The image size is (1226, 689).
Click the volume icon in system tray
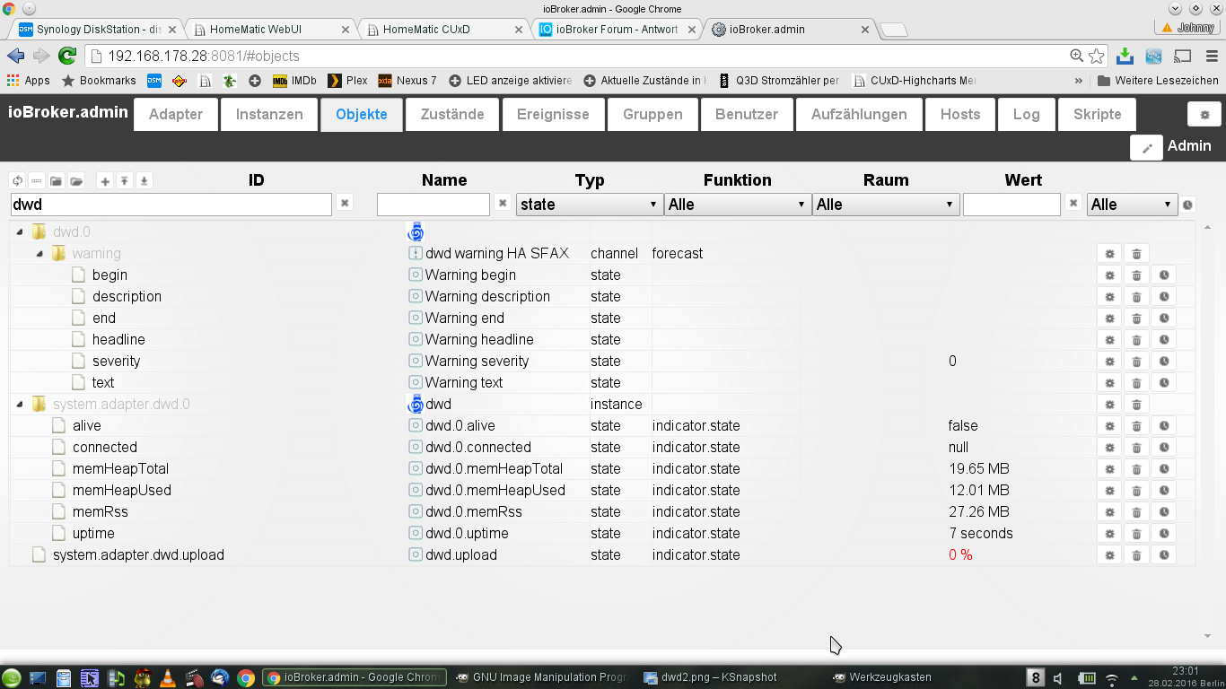click(x=1058, y=678)
